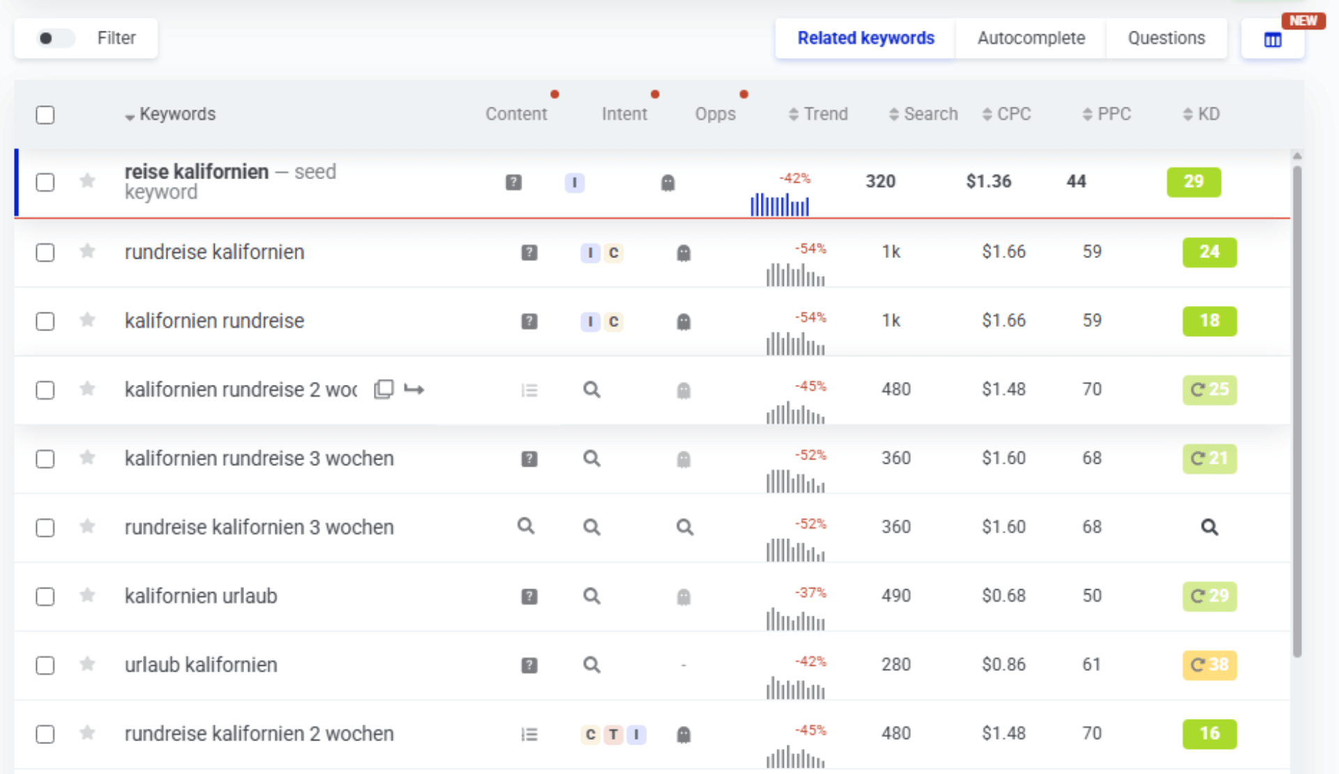Sort the table by KD column

click(x=1201, y=114)
